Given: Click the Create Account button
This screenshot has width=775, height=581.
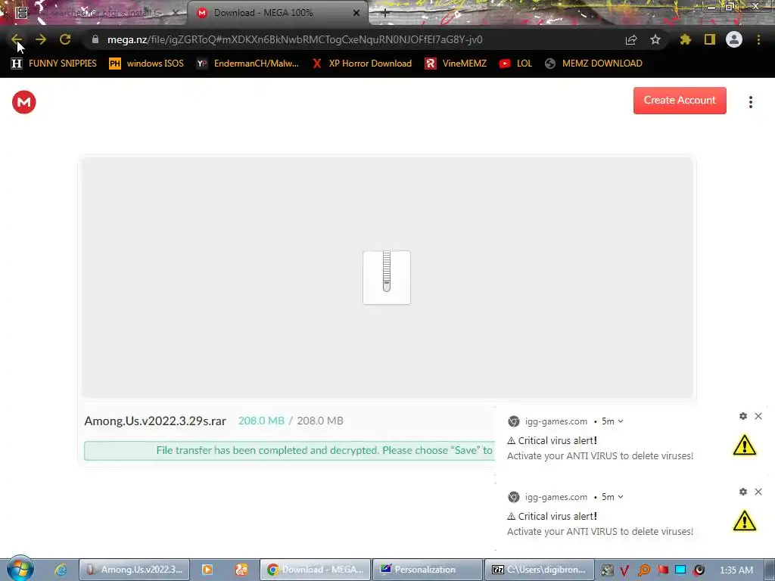Looking at the screenshot, I should 680,101.
